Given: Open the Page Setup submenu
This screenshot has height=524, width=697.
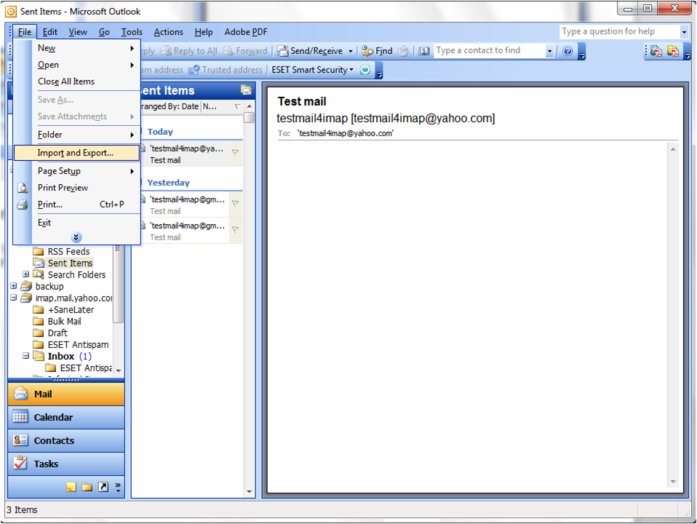Looking at the screenshot, I should [76, 171].
